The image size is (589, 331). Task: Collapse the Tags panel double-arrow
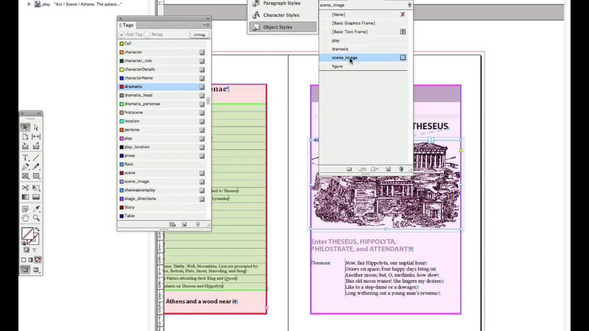click(x=208, y=19)
